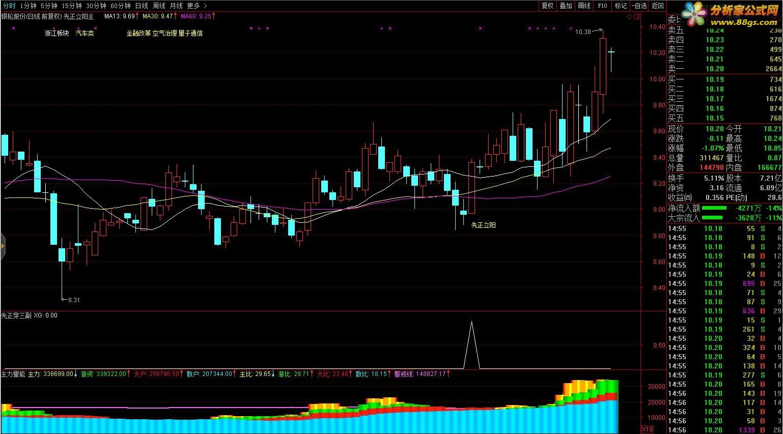
Task: Click the 8.31 low price label
Action: (x=74, y=300)
